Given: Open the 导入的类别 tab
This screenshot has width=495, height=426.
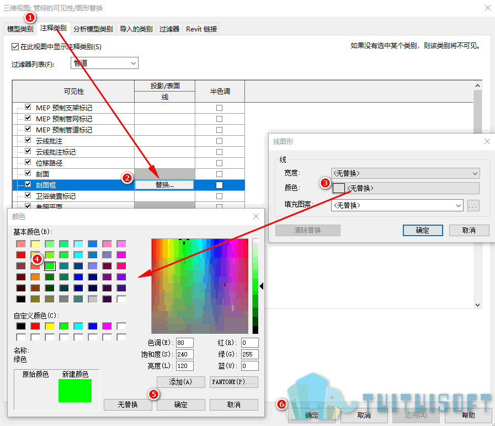Looking at the screenshot, I should tap(136, 29).
